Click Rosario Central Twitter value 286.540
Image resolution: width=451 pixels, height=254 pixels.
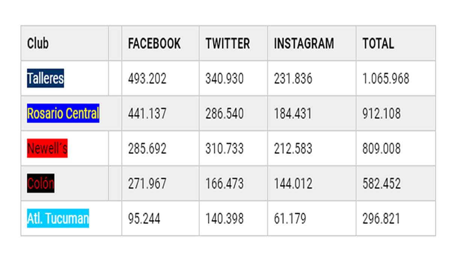click(224, 114)
